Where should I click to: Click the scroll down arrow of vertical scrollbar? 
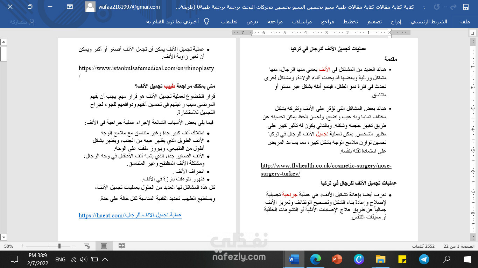(3, 237)
